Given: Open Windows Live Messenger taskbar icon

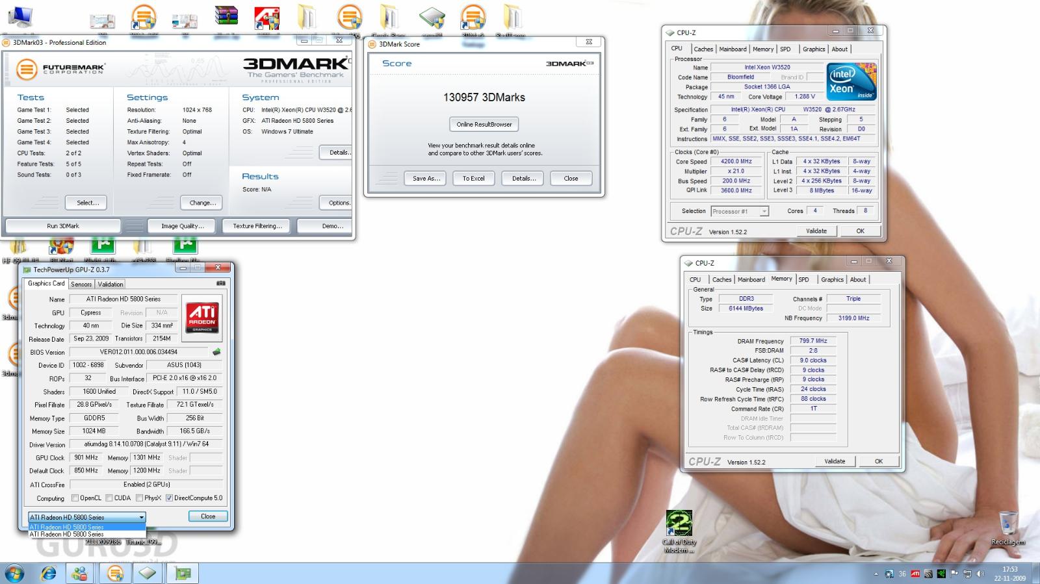Looking at the screenshot, I should coord(81,574).
